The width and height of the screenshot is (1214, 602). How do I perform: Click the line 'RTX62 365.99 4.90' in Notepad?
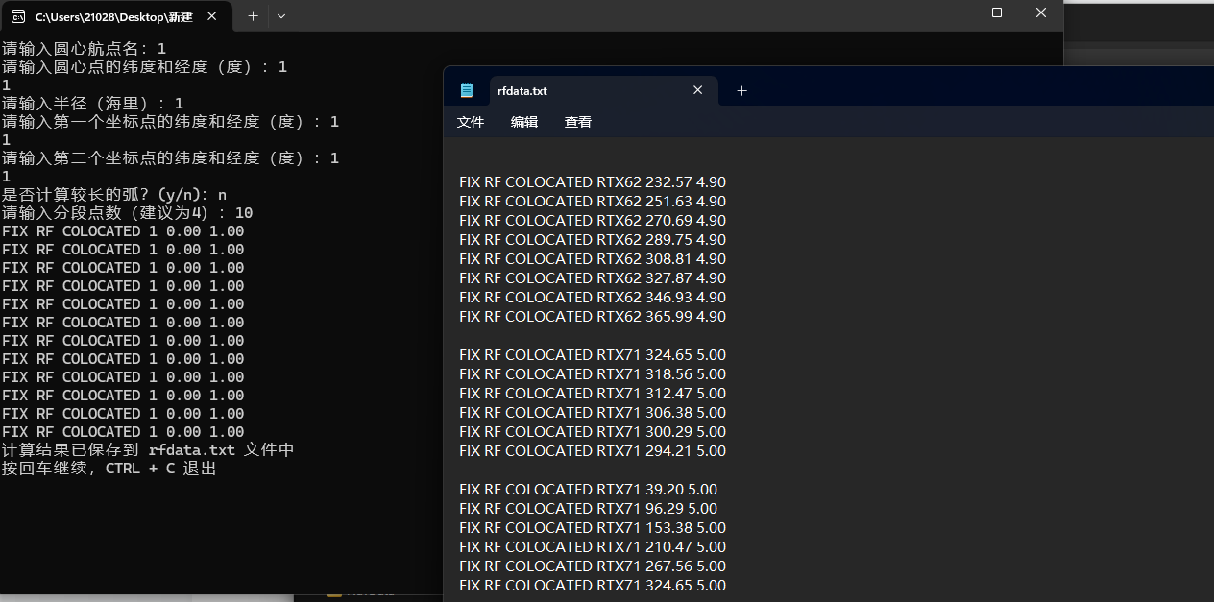[x=593, y=316]
